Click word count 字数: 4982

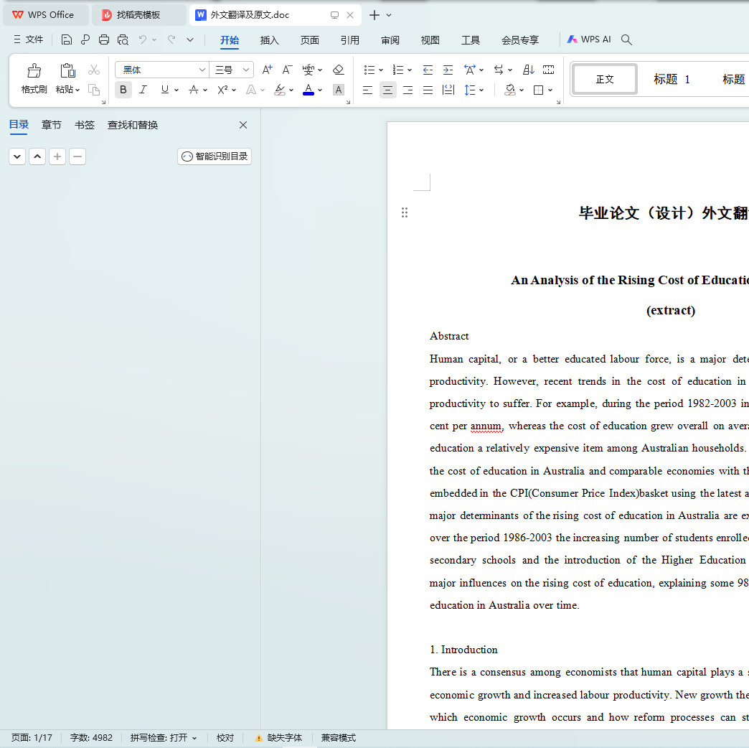(x=91, y=738)
